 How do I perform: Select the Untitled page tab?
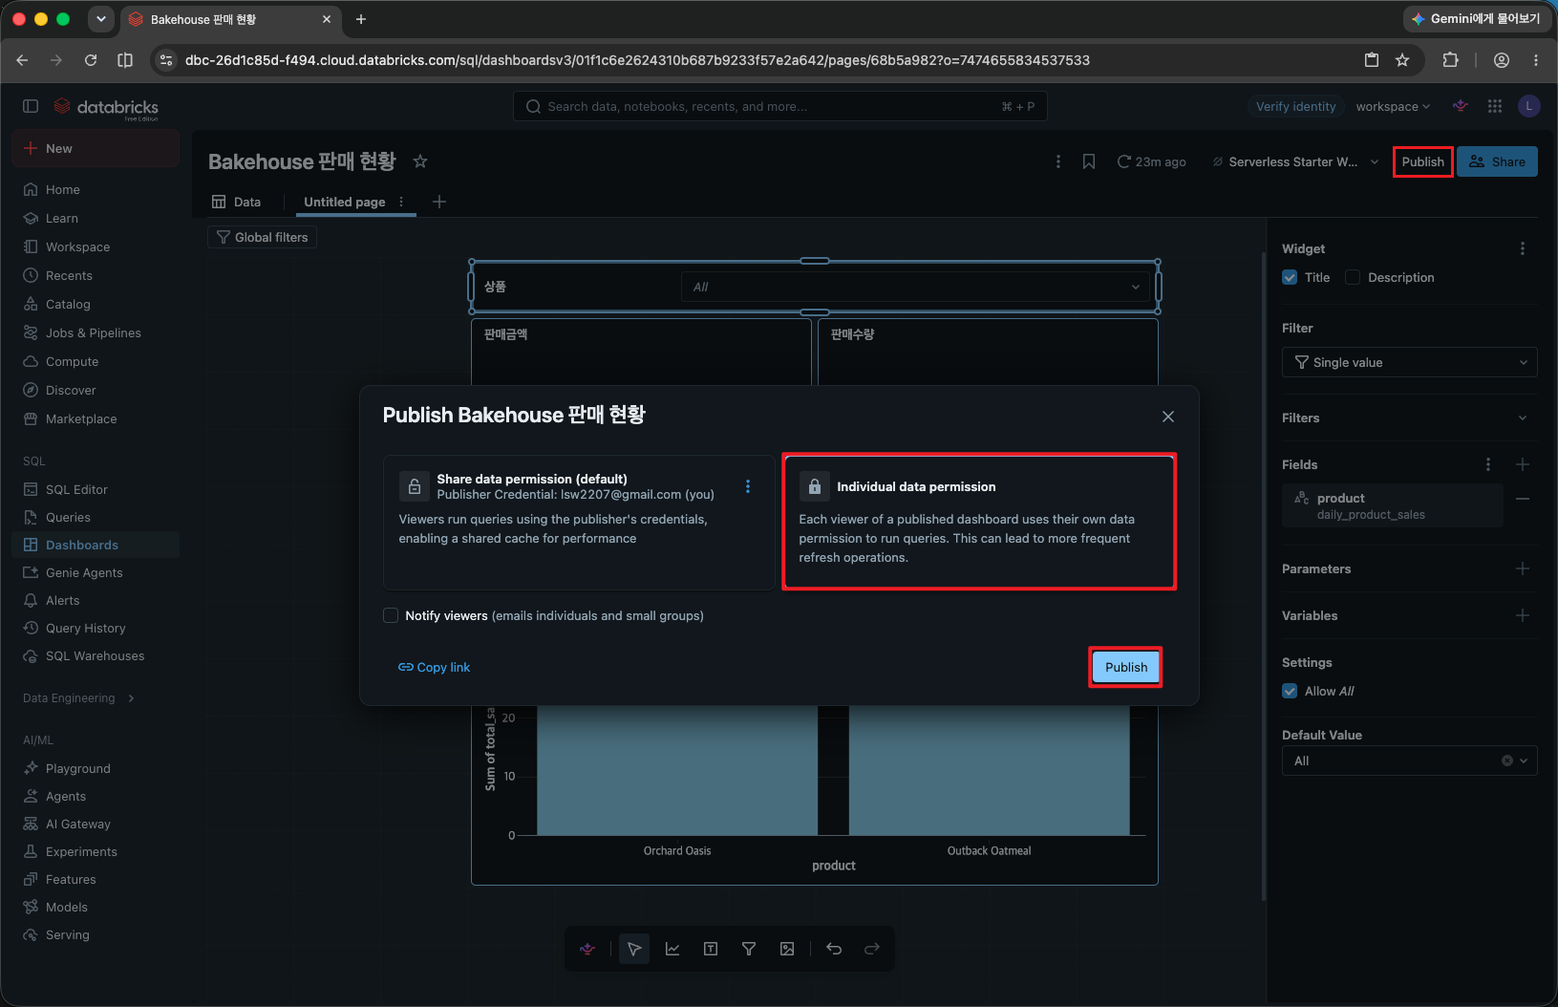point(345,202)
